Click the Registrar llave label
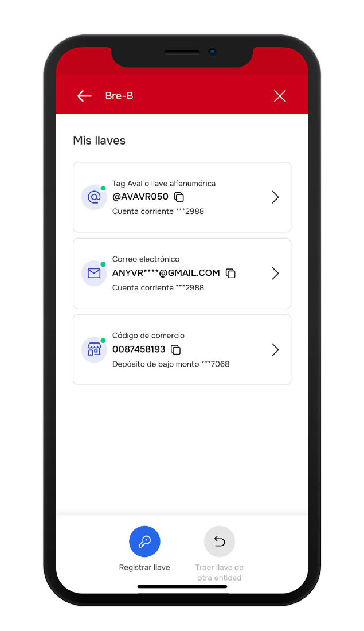 (144, 567)
